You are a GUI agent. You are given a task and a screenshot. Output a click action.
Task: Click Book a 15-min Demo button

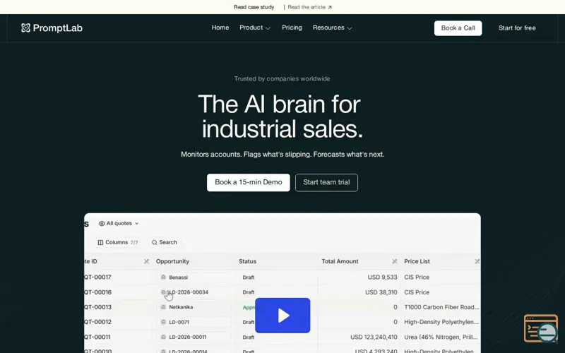[x=249, y=183]
